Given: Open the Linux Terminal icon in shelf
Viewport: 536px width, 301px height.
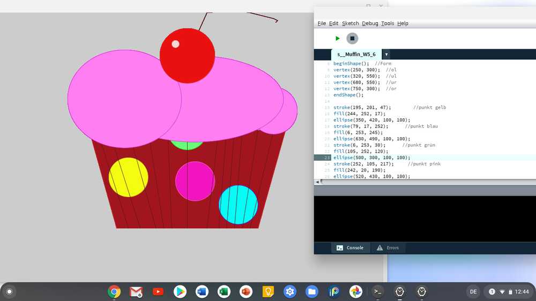Looking at the screenshot, I should 378,292.
